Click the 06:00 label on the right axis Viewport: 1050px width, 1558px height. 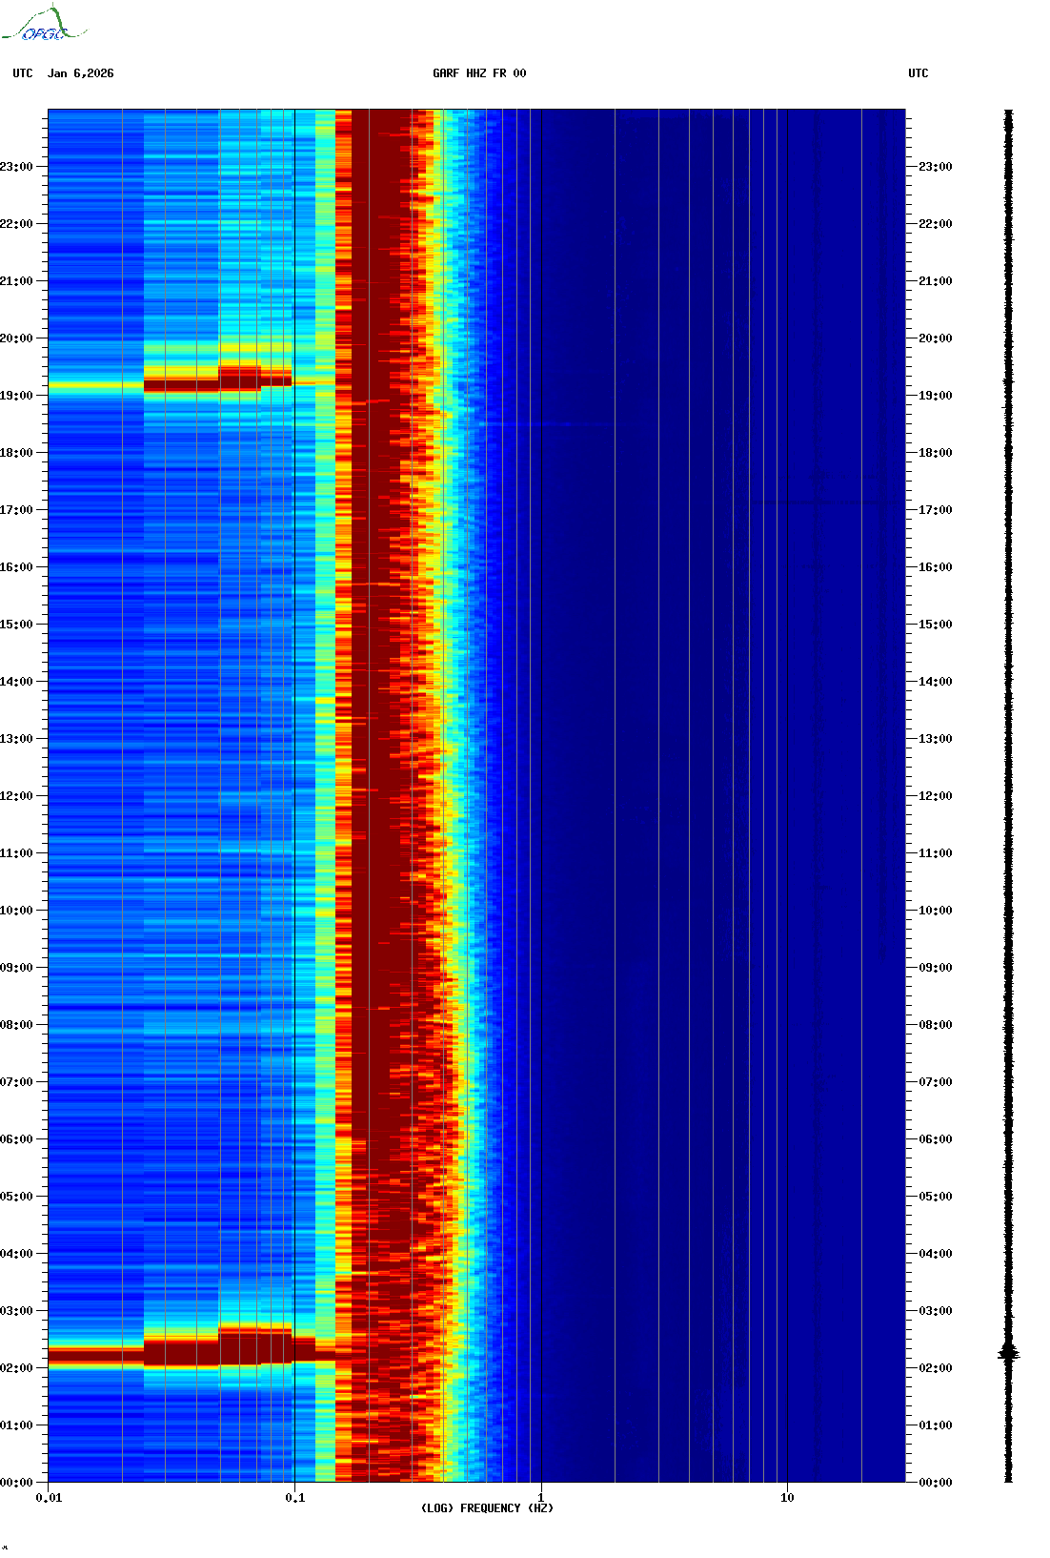coord(935,1139)
